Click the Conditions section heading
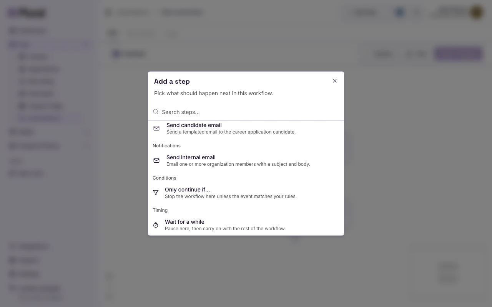 (x=164, y=178)
